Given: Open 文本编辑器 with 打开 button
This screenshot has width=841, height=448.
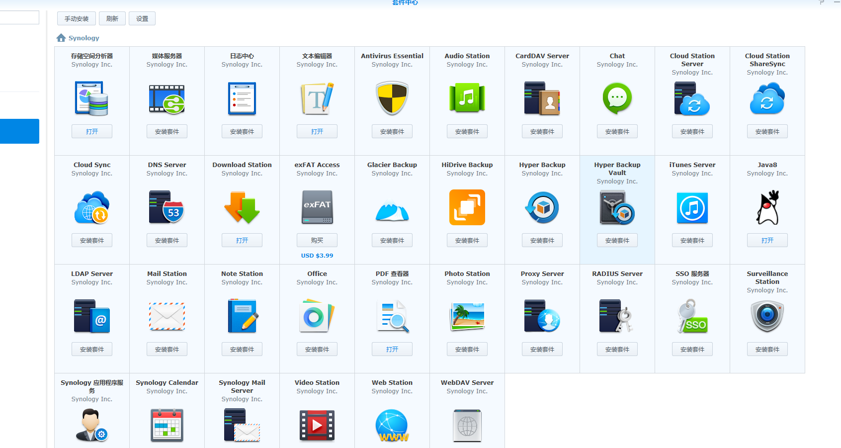Looking at the screenshot, I should pyautogui.click(x=317, y=131).
